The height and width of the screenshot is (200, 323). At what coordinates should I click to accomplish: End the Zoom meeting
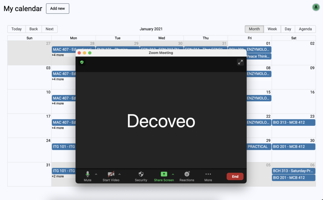coord(235,177)
